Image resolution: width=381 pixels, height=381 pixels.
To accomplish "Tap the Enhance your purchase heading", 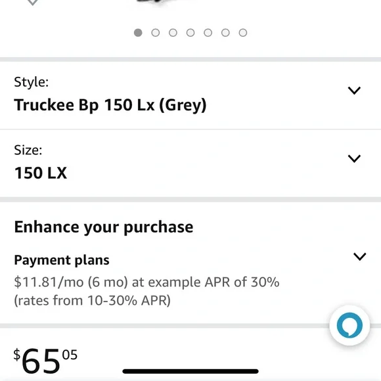I will 104,227.
